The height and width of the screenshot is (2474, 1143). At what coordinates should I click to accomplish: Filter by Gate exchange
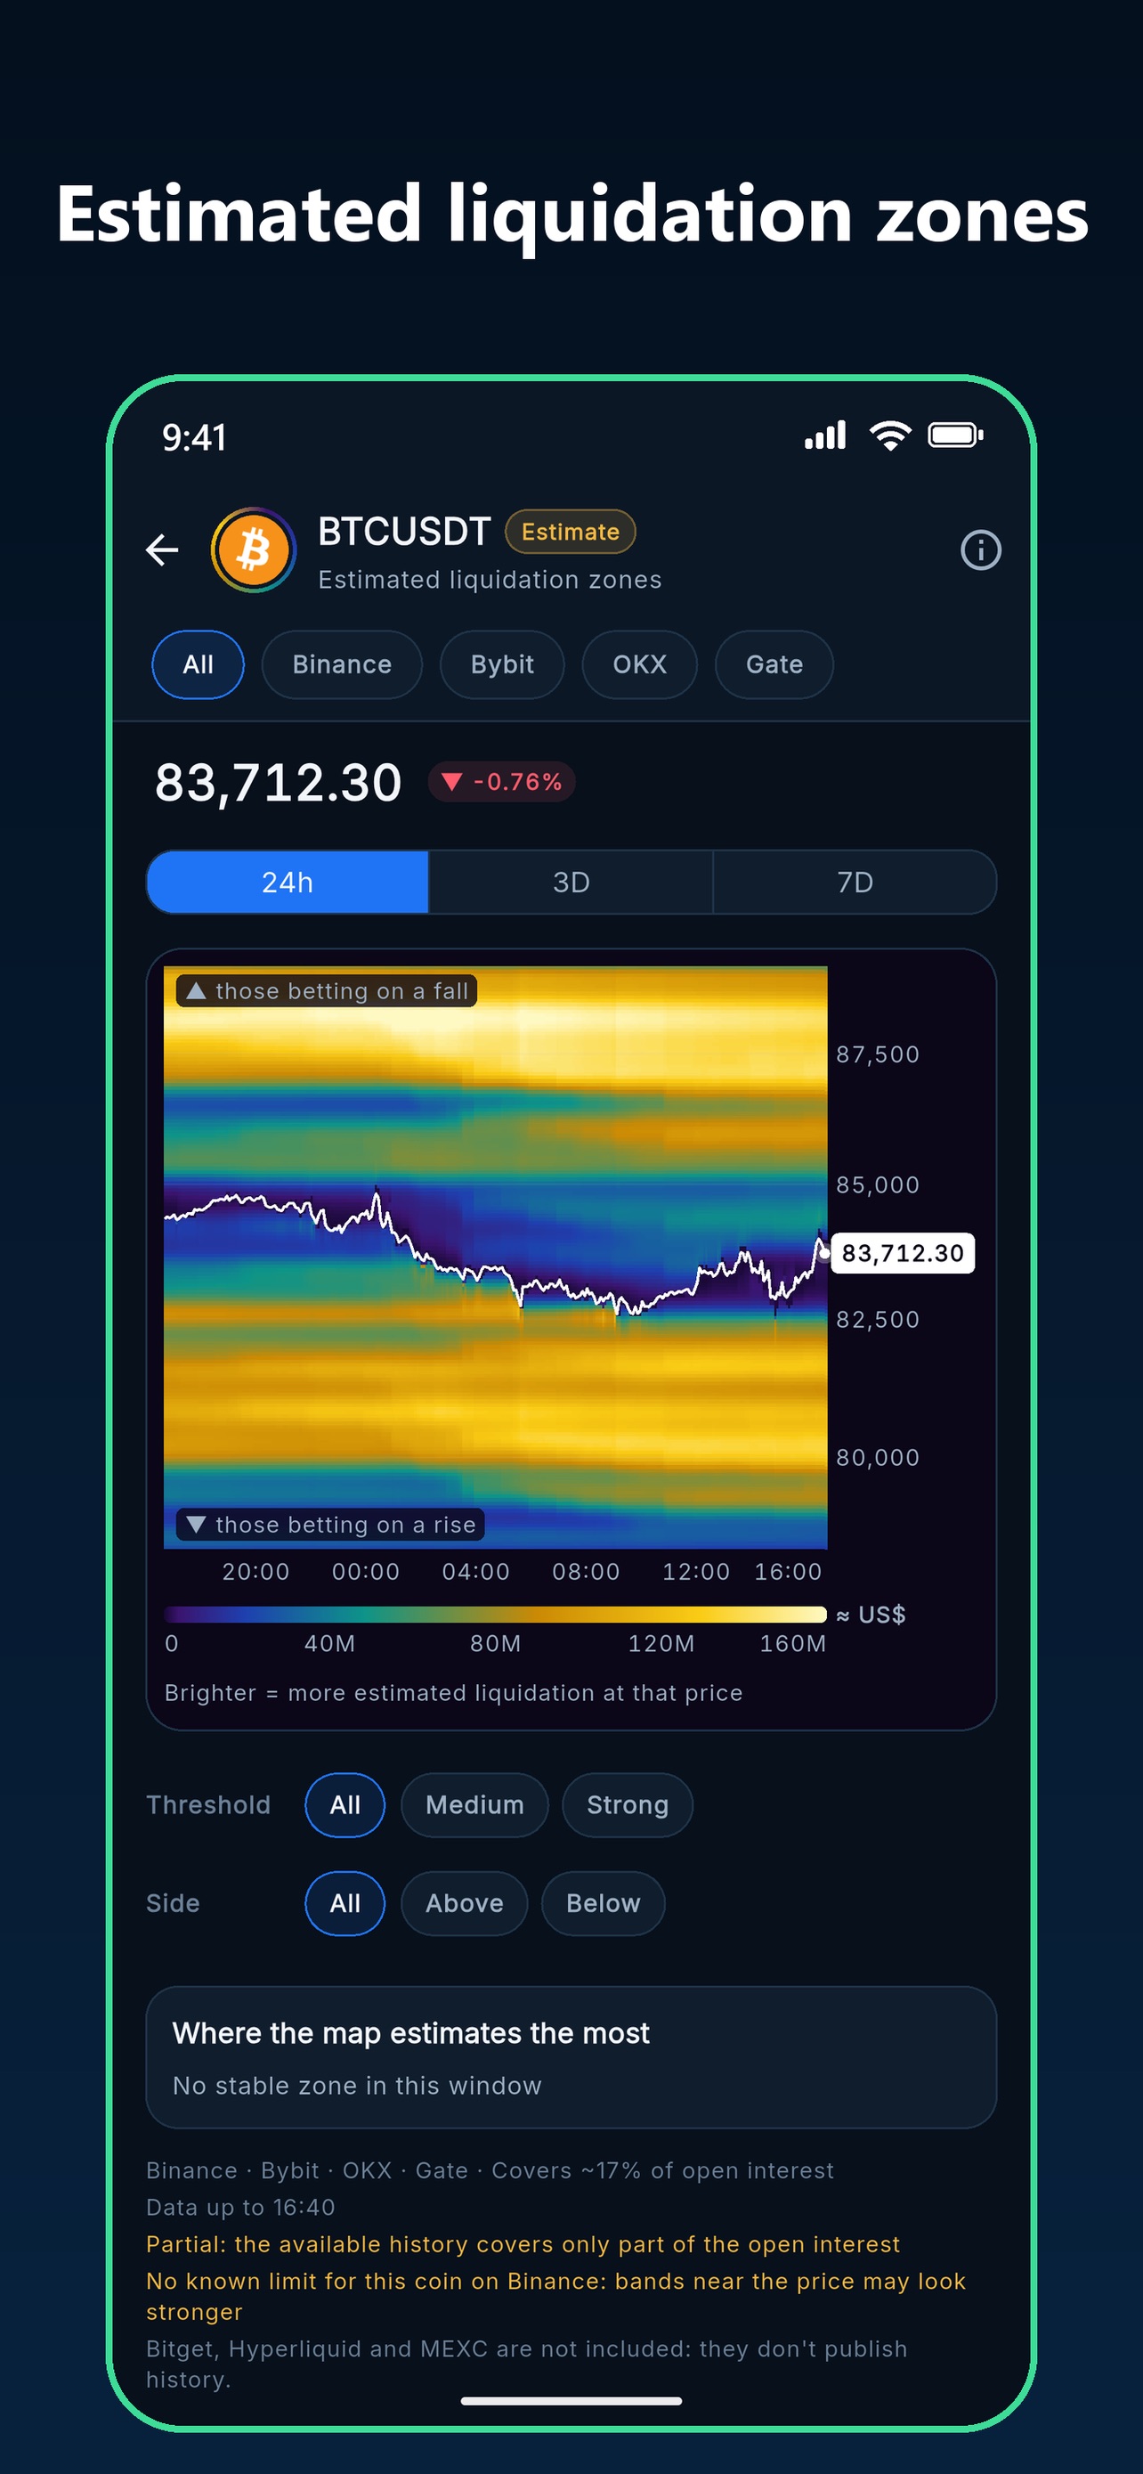[774, 664]
